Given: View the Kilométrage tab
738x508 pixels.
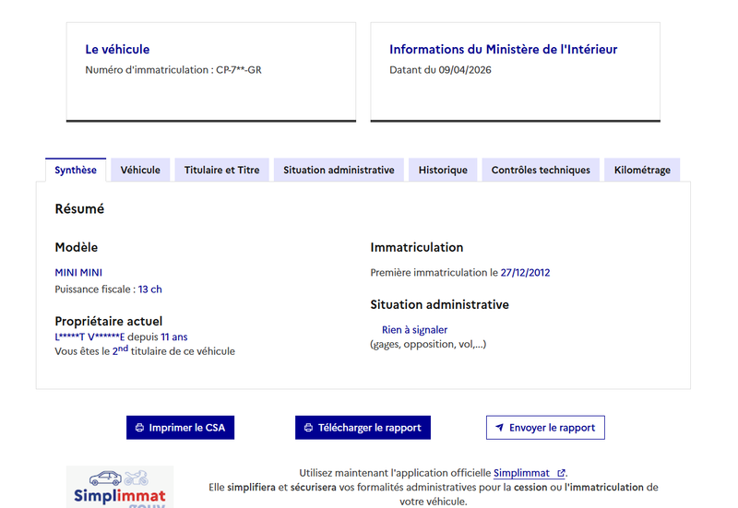Looking at the screenshot, I should pos(642,170).
